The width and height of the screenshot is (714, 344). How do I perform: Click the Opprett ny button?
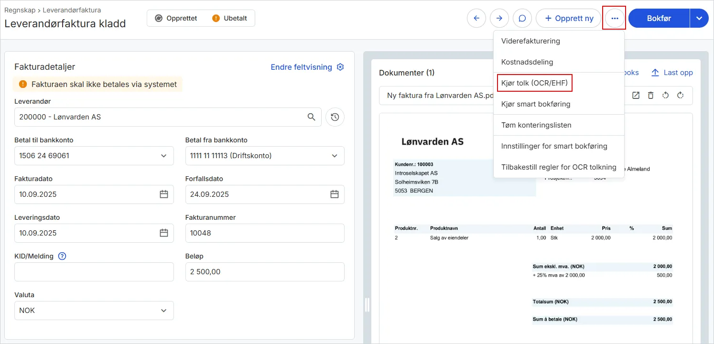click(568, 18)
